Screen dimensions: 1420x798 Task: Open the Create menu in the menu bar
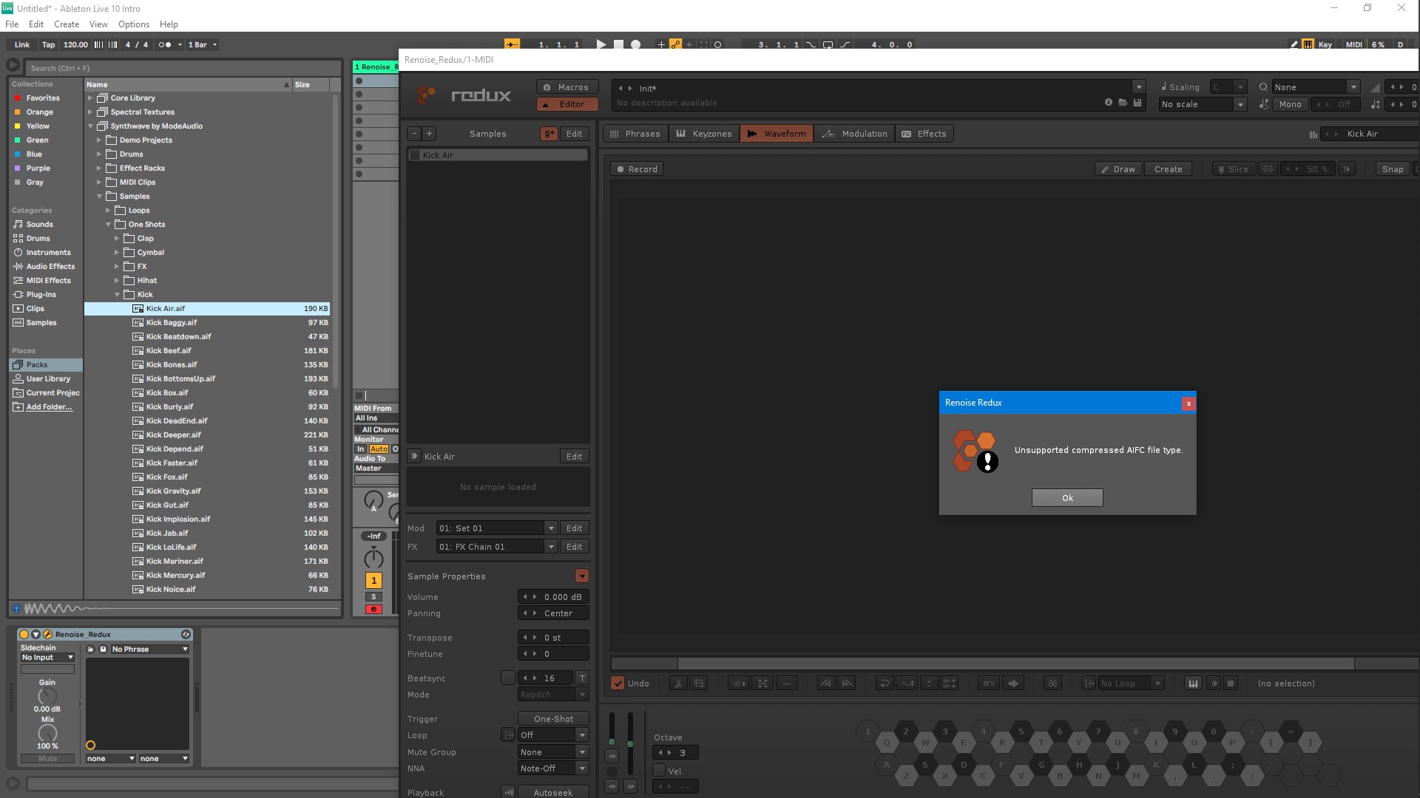[67, 24]
